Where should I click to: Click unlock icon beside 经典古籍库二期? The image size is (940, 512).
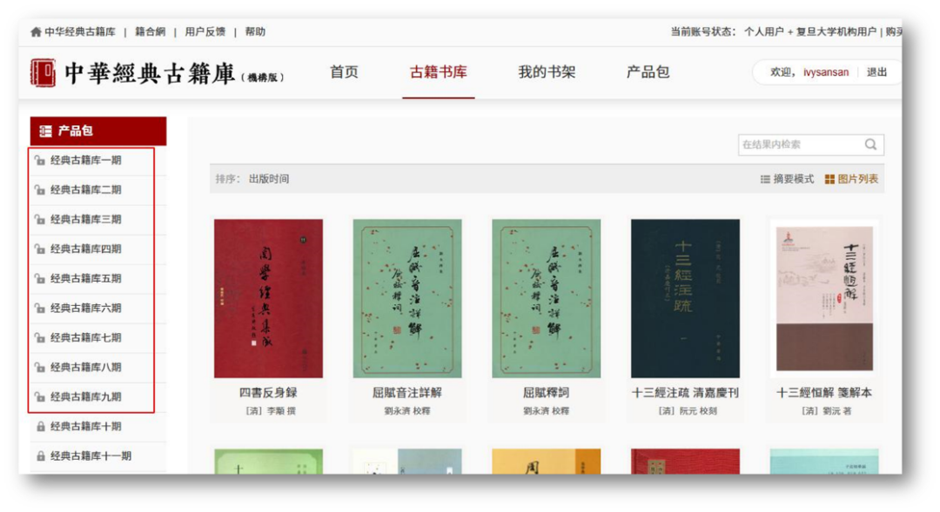coord(40,190)
